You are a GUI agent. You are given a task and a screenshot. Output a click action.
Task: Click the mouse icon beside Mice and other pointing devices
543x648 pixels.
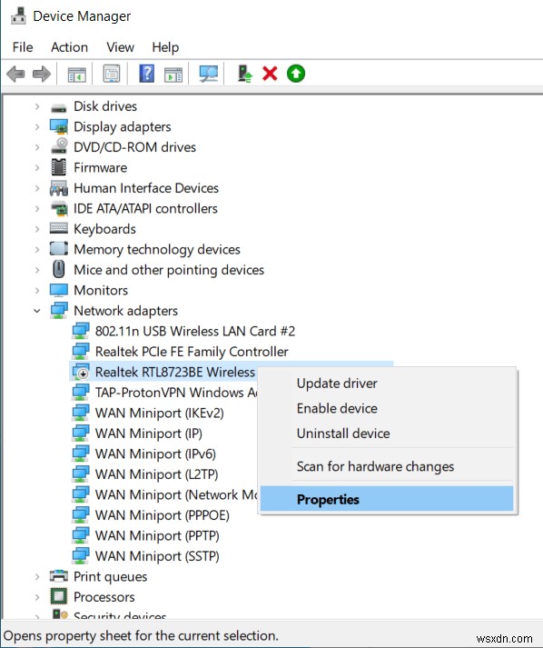click(x=59, y=269)
